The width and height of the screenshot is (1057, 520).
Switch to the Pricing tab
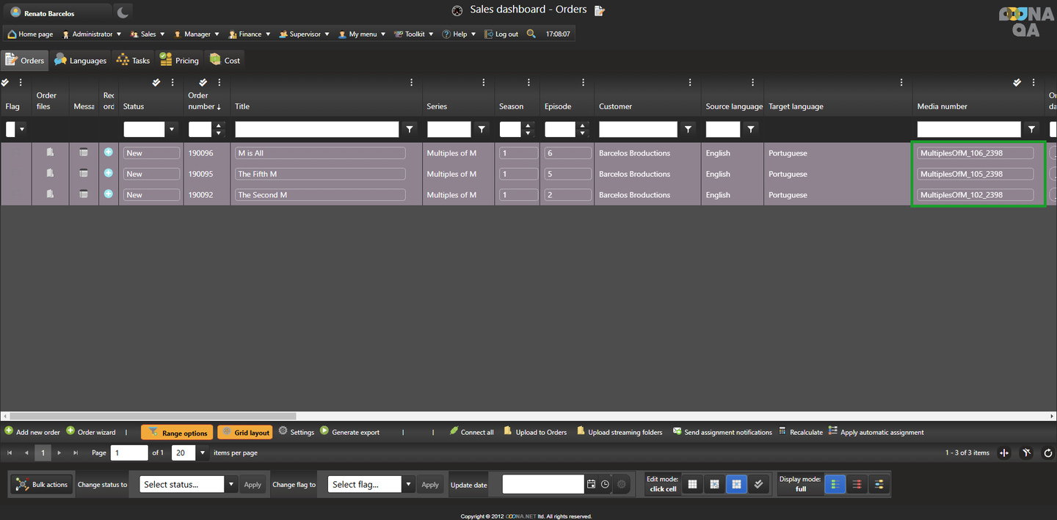(180, 60)
